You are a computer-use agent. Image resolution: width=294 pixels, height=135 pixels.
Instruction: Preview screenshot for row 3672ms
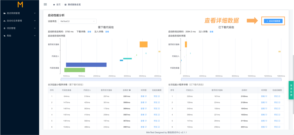(157, 121)
